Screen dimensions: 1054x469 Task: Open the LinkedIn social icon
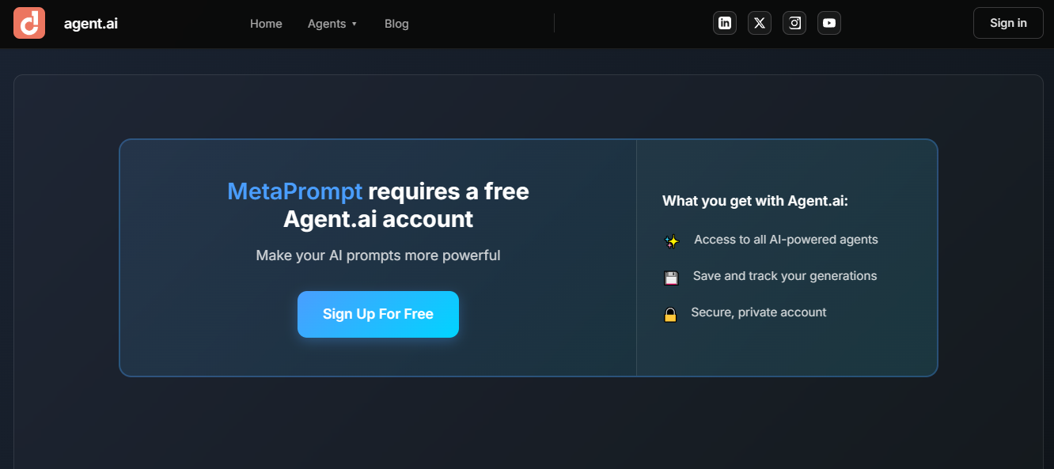coord(724,23)
